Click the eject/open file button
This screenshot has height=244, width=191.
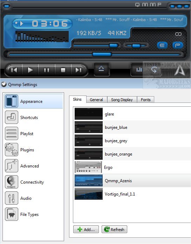(x=101, y=68)
